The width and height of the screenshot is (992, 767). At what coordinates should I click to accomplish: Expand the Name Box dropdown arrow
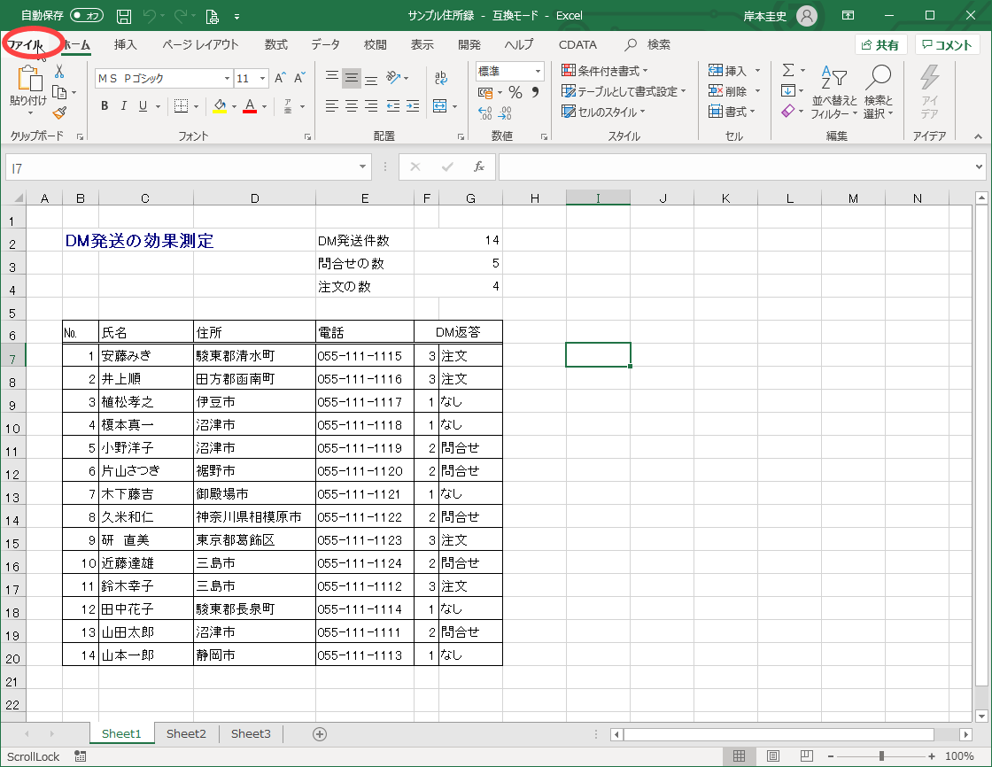click(364, 167)
